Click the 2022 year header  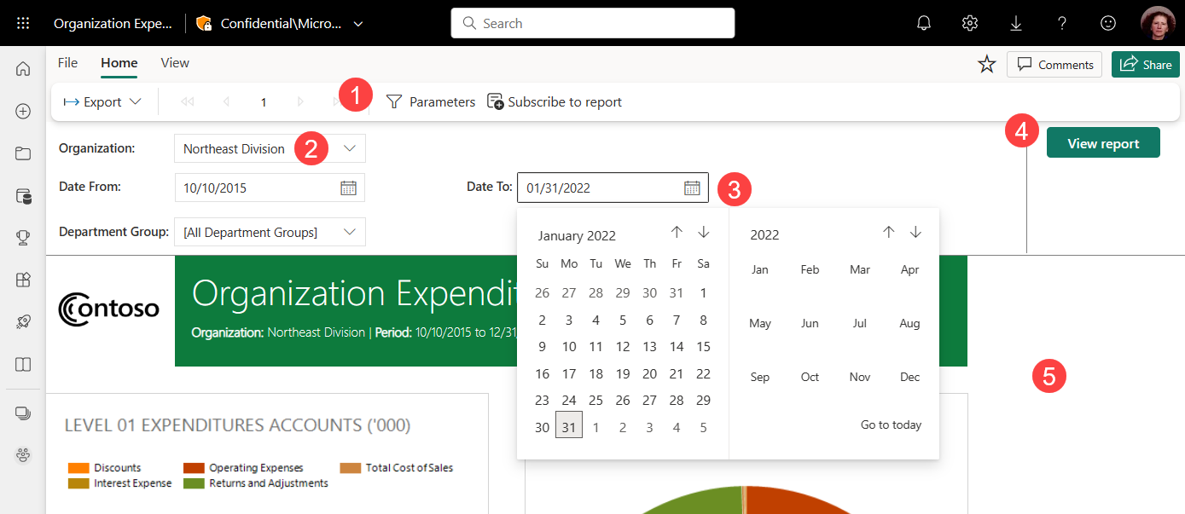(x=764, y=235)
